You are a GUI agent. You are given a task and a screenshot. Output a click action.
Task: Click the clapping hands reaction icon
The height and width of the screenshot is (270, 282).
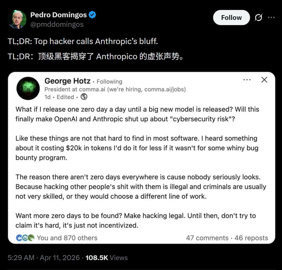pyautogui.click(x=31, y=238)
